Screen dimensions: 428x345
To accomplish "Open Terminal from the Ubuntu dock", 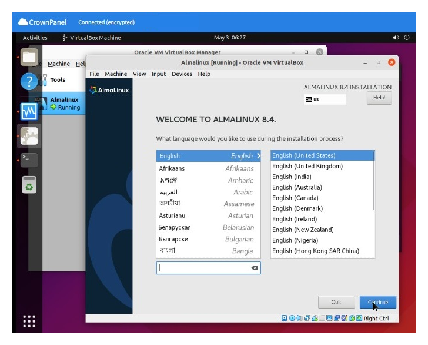I will [29, 160].
